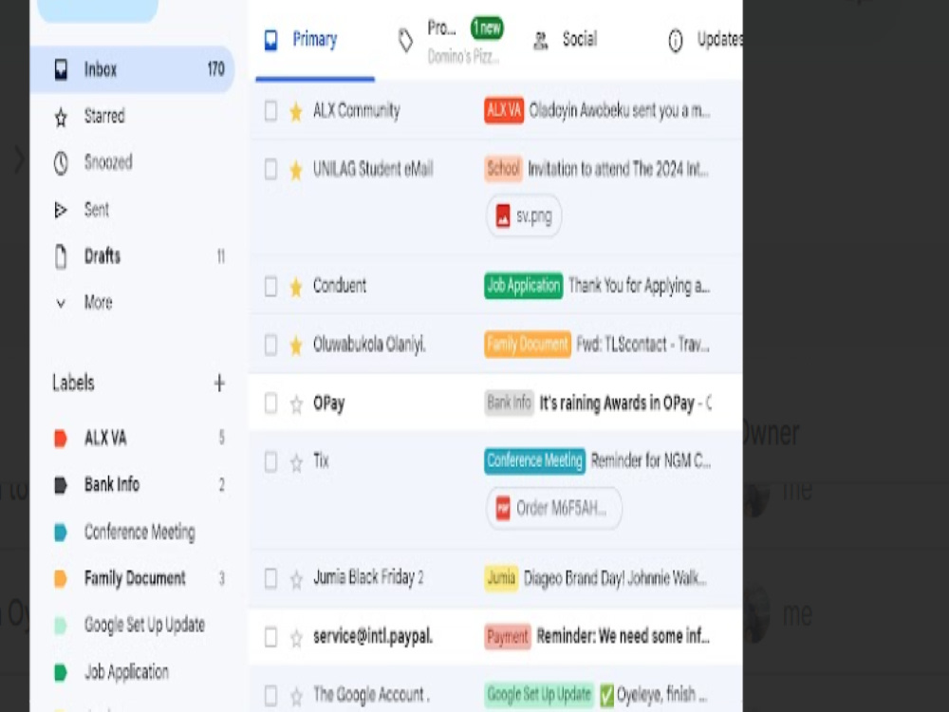This screenshot has height=712, width=949.
Task: Select the Oluwabukola Olaniyi email checkbox
Action: pyautogui.click(x=270, y=345)
